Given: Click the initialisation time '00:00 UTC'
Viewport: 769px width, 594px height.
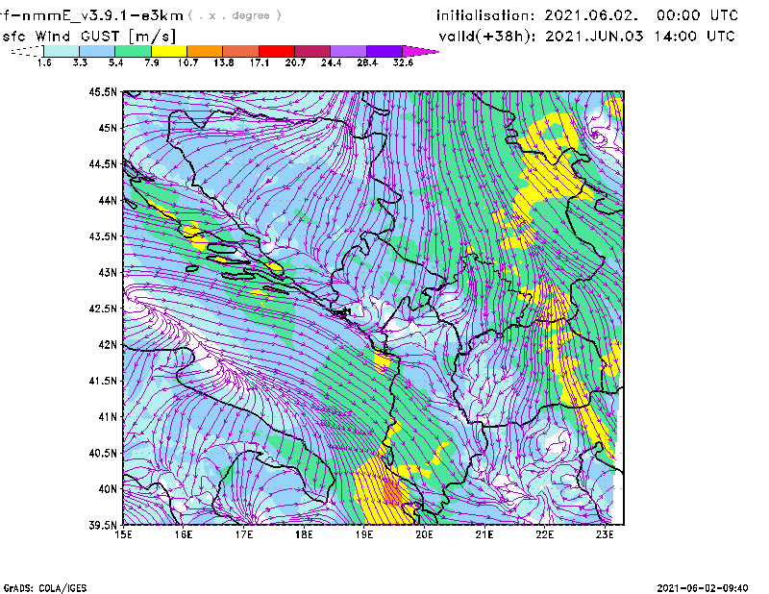Looking at the screenshot, I should click(698, 15).
